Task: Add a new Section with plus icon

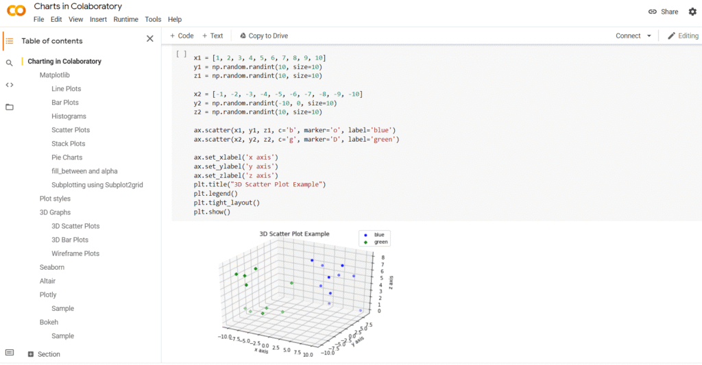Action: tap(31, 354)
